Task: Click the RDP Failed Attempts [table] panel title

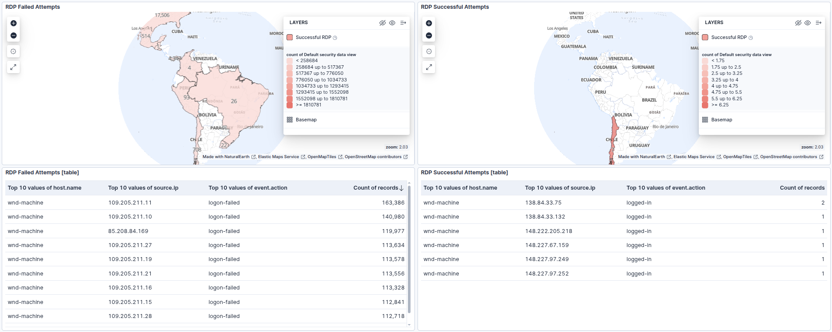Action: [x=42, y=173]
